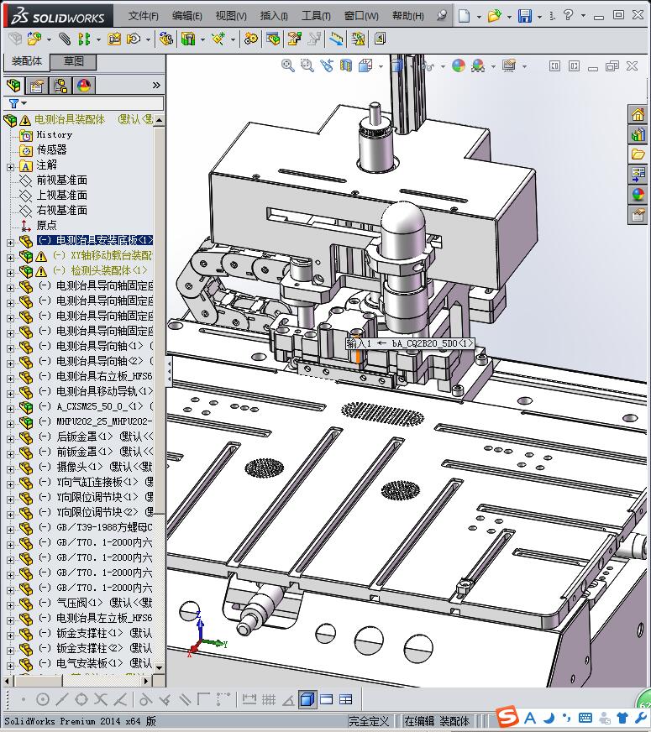Click the Smart Fasteners icon

pos(114,39)
